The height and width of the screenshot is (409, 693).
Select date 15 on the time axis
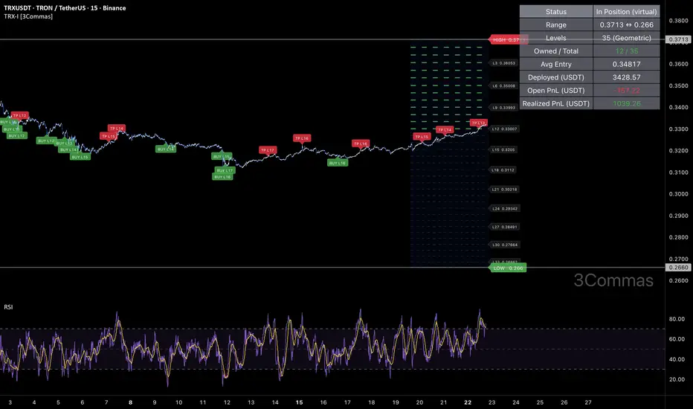tap(299, 402)
